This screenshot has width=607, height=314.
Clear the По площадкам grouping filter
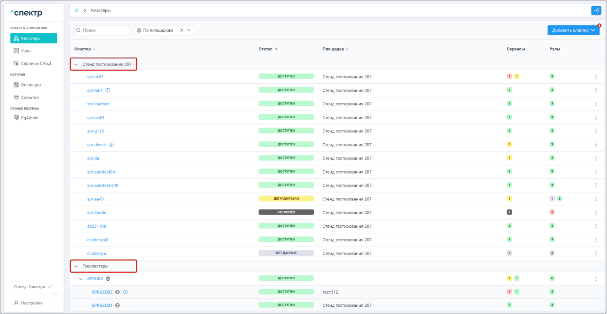pos(182,30)
